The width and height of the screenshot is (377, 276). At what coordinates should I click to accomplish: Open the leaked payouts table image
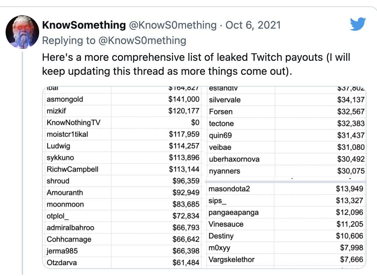click(204, 177)
